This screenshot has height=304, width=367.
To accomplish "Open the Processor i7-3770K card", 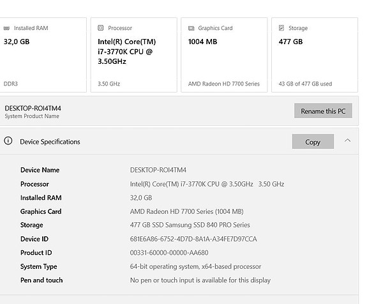I will coord(134,55).
